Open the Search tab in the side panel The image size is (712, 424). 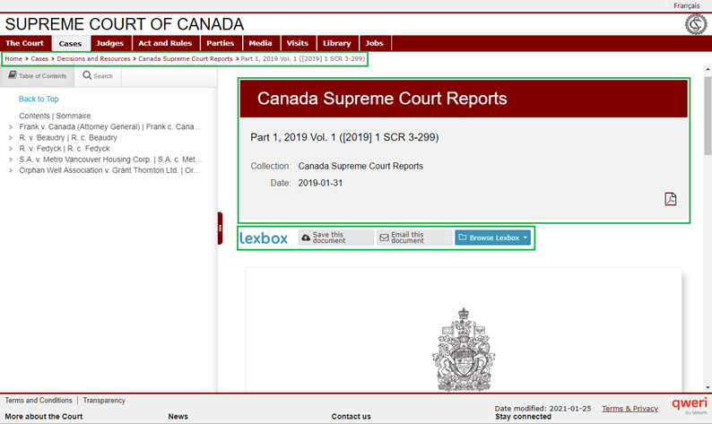click(x=98, y=76)
